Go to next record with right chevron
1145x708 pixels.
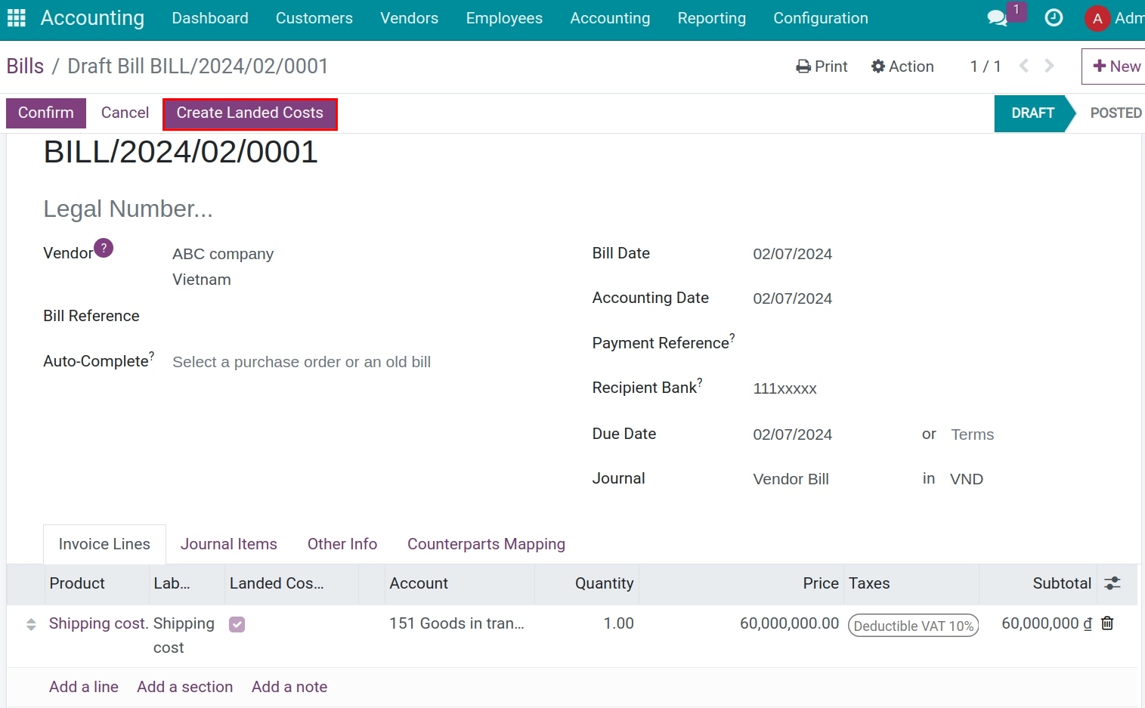click(1049, 66)
